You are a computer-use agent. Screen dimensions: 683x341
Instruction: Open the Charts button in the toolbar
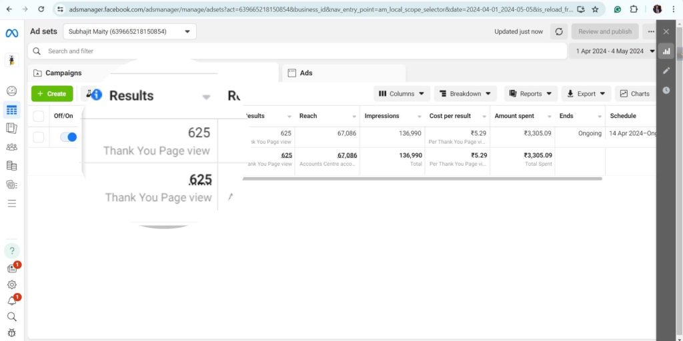pos(635,93)
